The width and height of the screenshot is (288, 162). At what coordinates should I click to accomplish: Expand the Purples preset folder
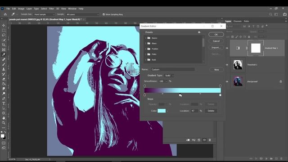[146, 49]
